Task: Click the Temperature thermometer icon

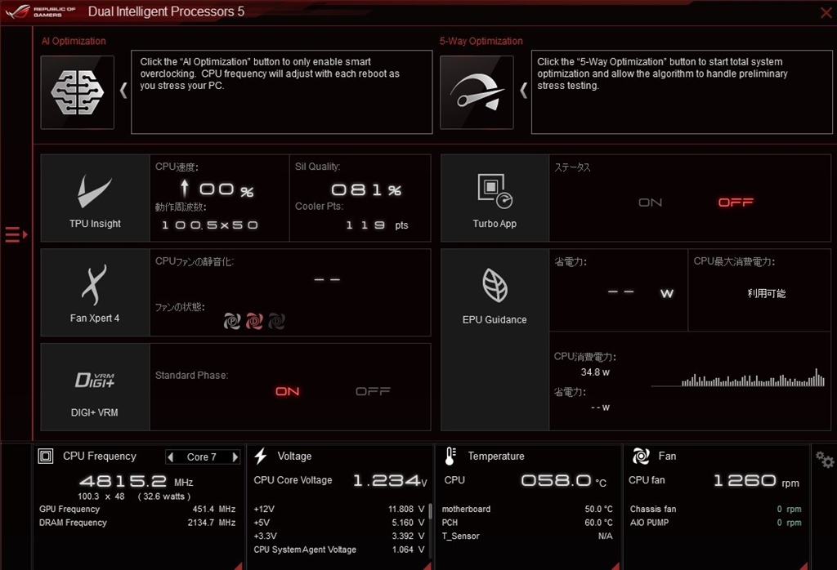Action: point(450,456)
